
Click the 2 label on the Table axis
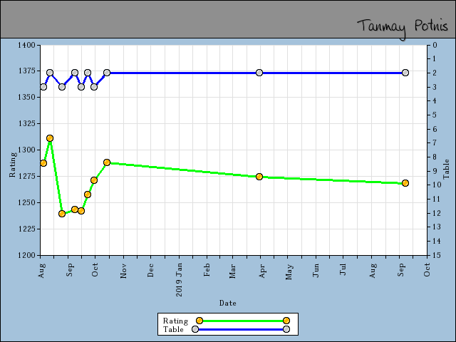point(435,73)
